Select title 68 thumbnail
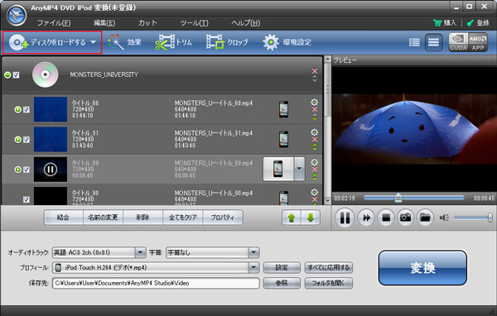 click(x=51, y=109)
